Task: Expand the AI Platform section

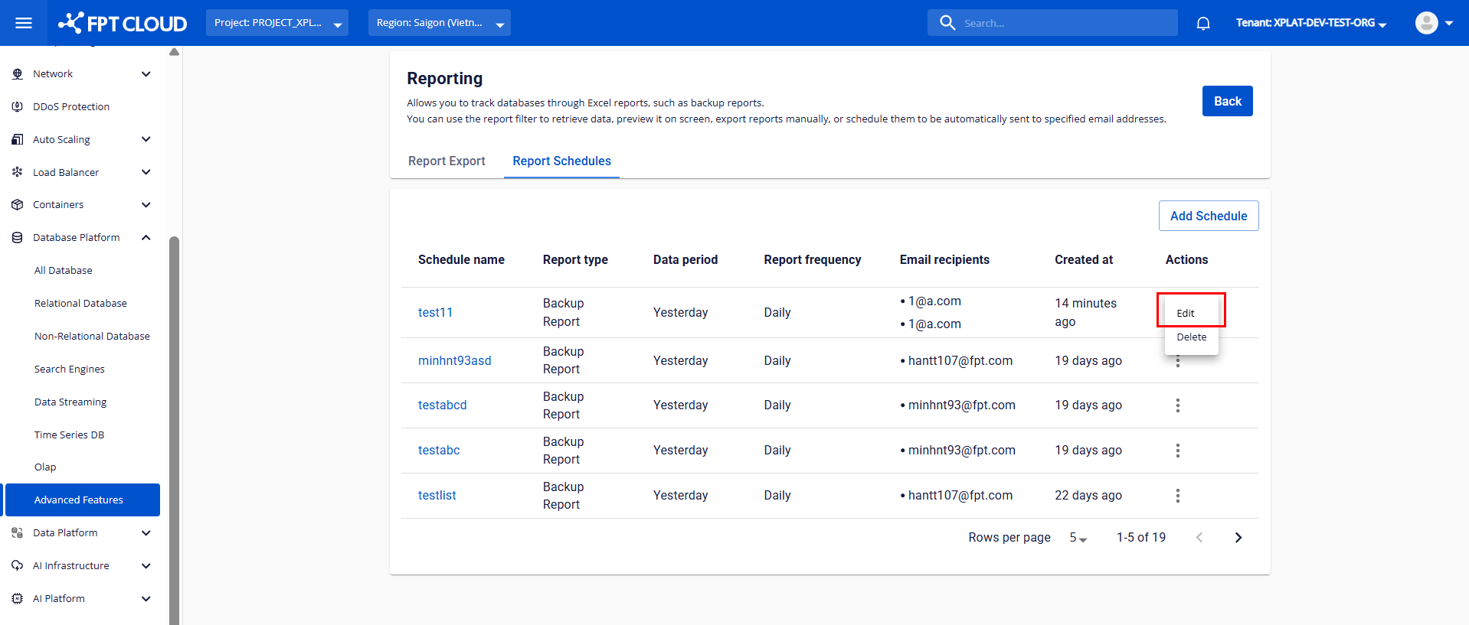Action: (146, 599)
